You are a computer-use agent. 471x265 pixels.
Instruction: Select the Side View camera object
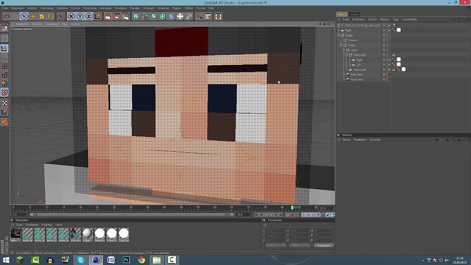click(x=356, y=75)
